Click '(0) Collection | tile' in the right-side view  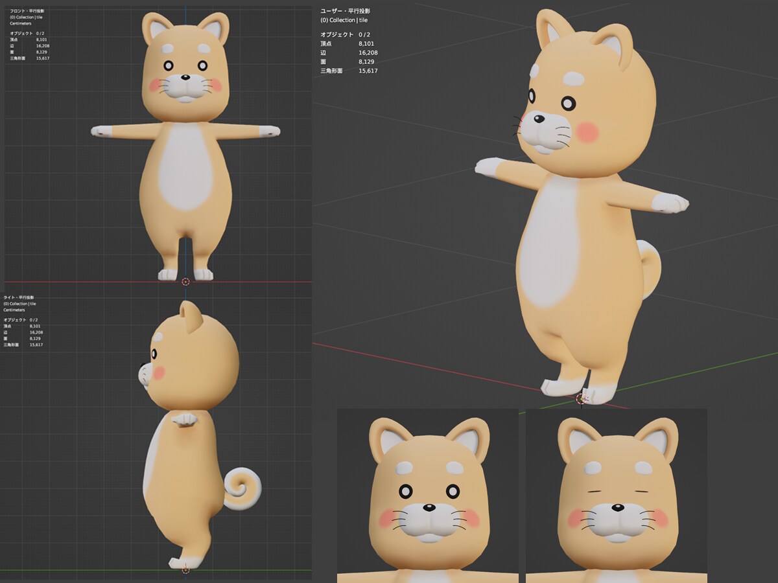(x=19, y=303)
